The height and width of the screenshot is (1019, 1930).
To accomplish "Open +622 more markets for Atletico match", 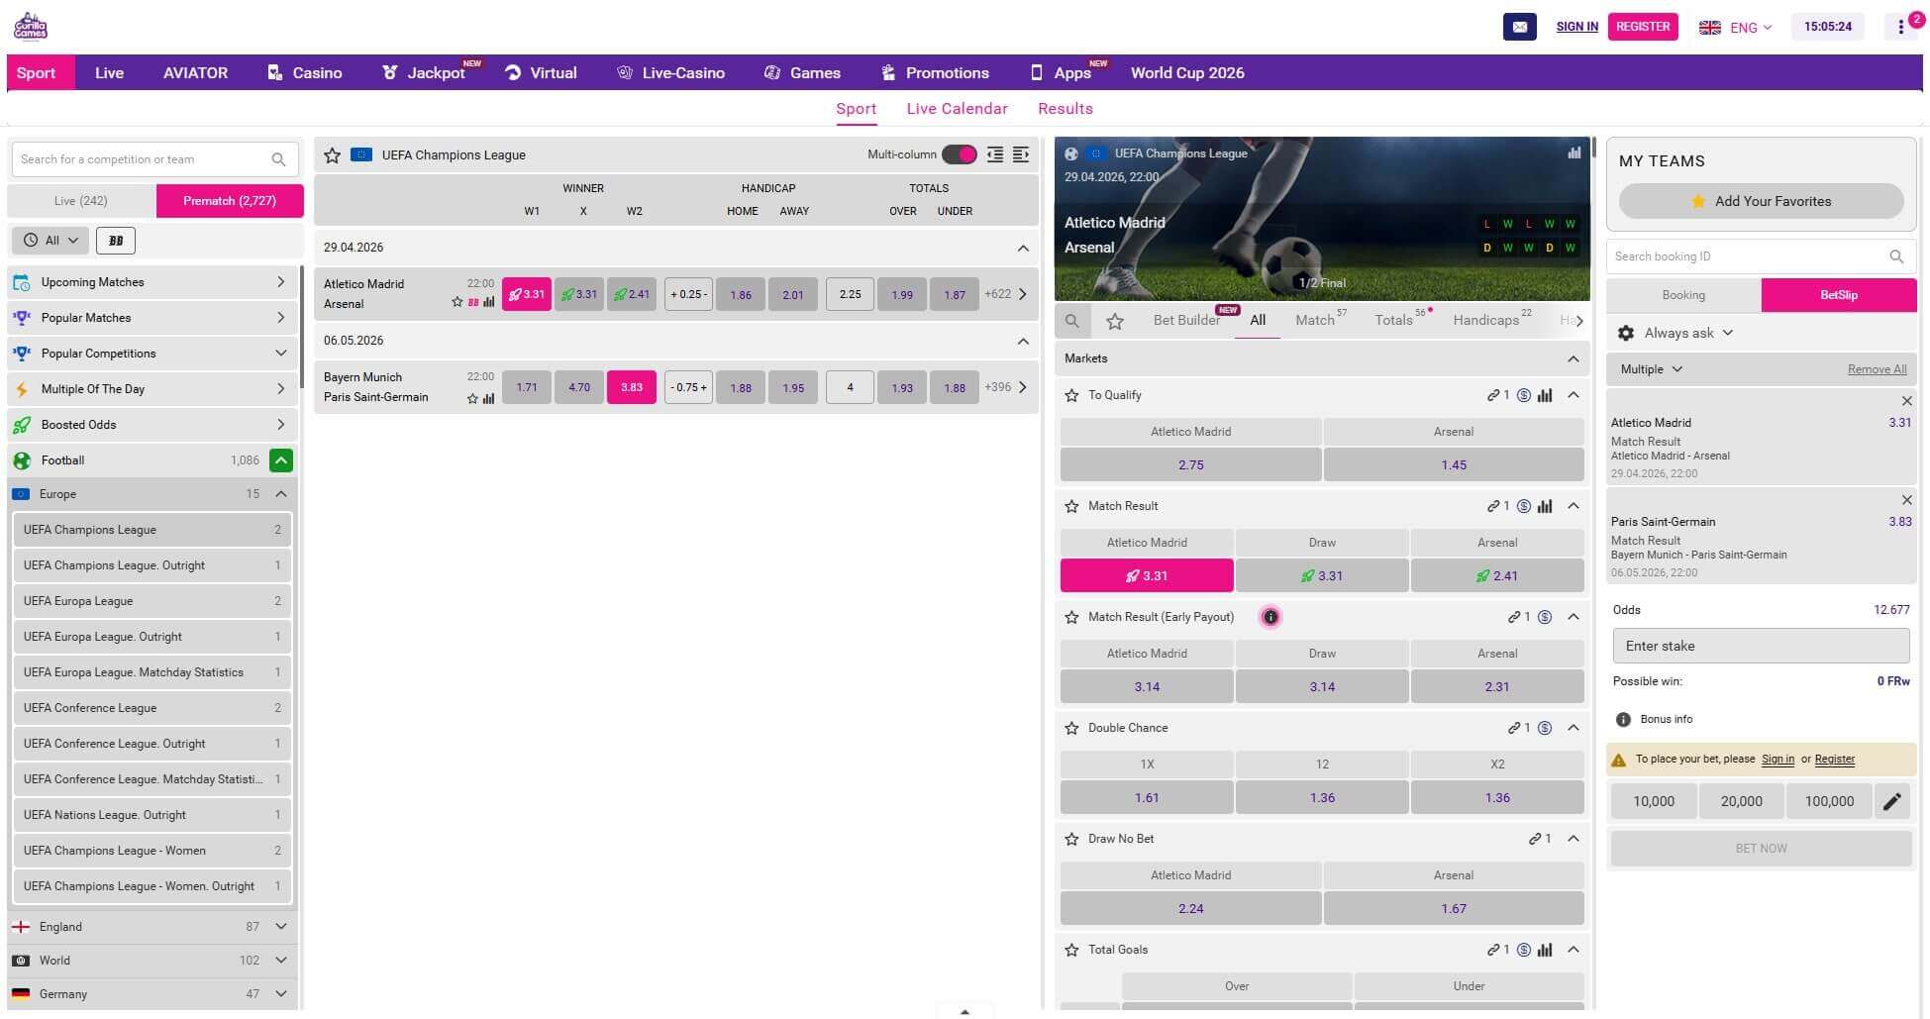I will coord(1005,294).
